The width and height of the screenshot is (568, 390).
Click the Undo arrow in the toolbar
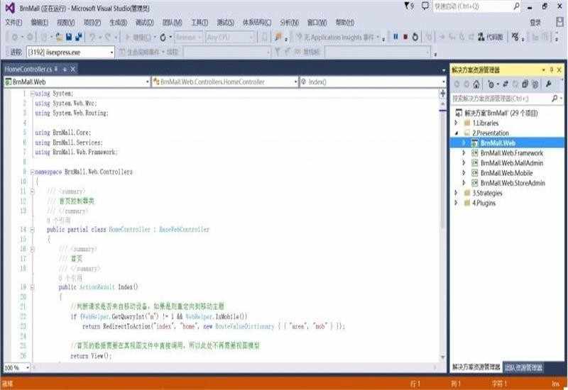[92, 37]
